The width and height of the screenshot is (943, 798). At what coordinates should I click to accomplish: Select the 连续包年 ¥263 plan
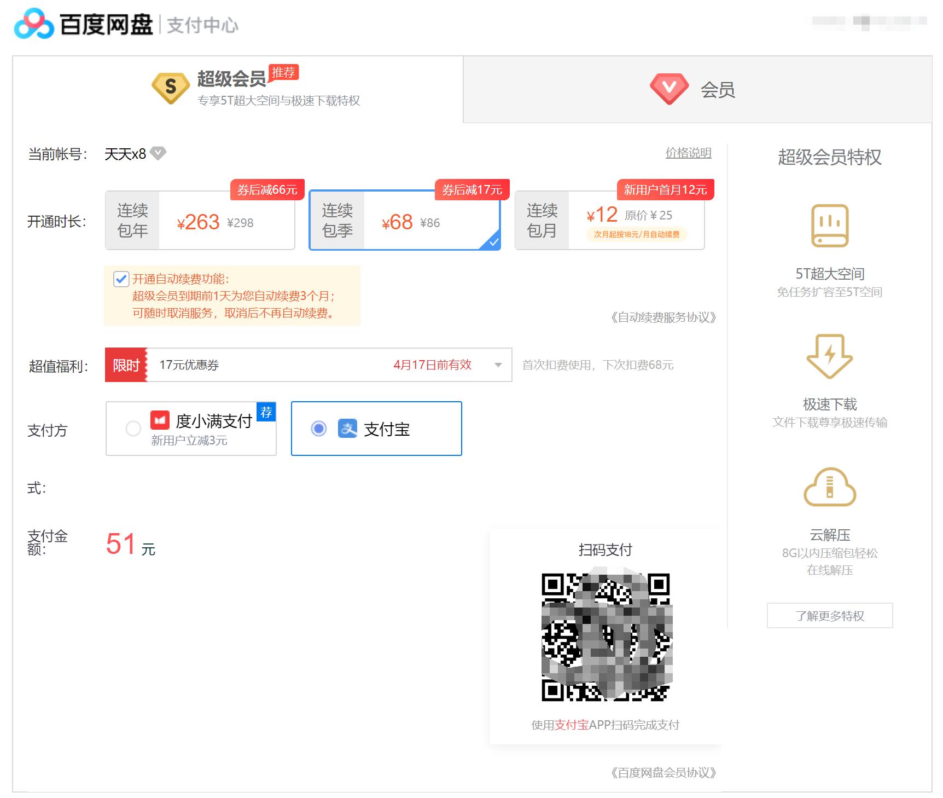tap(200, 221)
